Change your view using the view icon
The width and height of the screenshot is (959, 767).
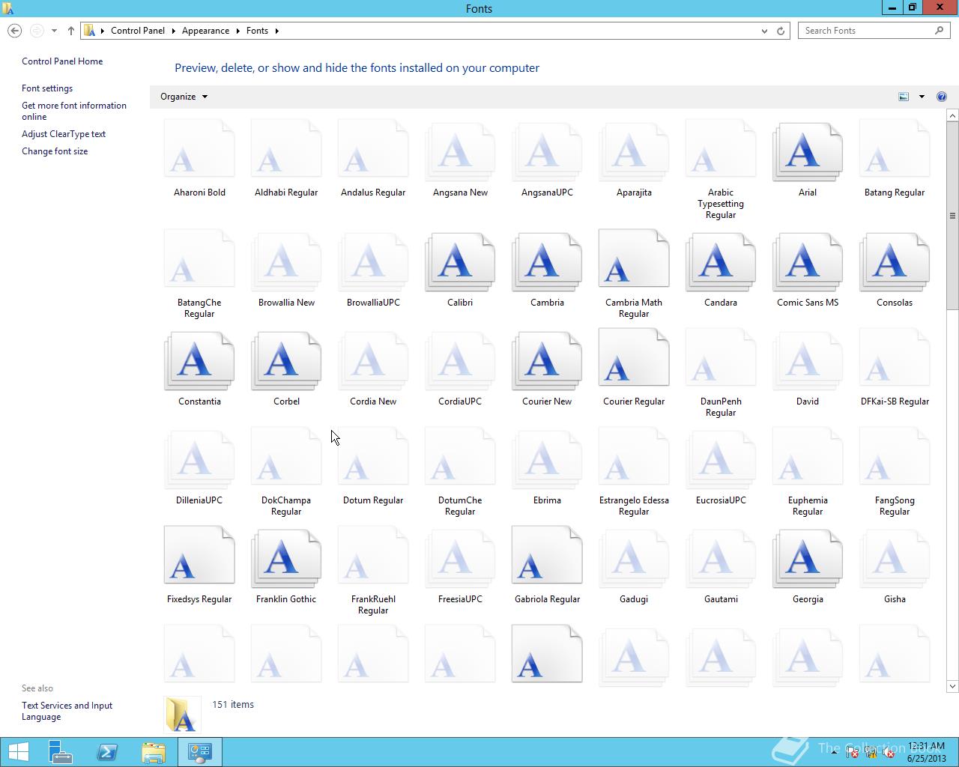coord(904,97)
